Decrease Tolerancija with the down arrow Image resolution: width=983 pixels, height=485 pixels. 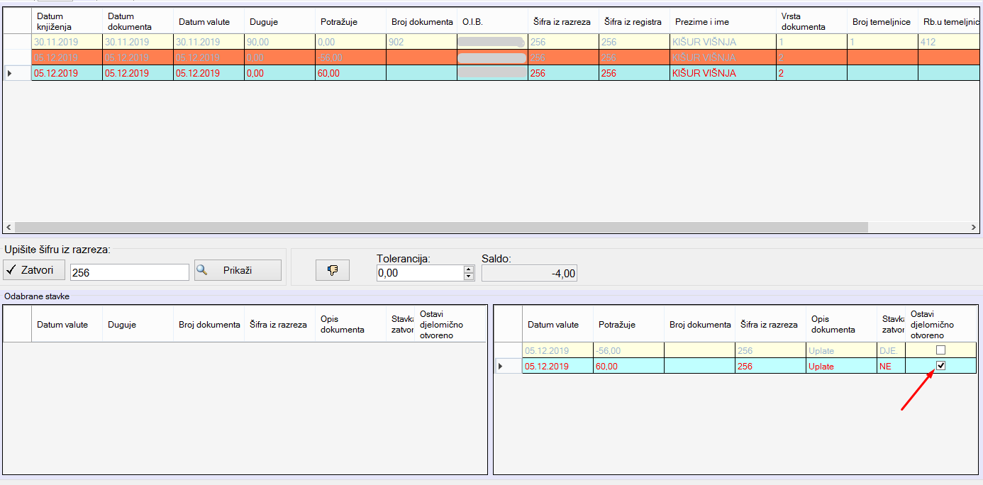click(468, 277)
